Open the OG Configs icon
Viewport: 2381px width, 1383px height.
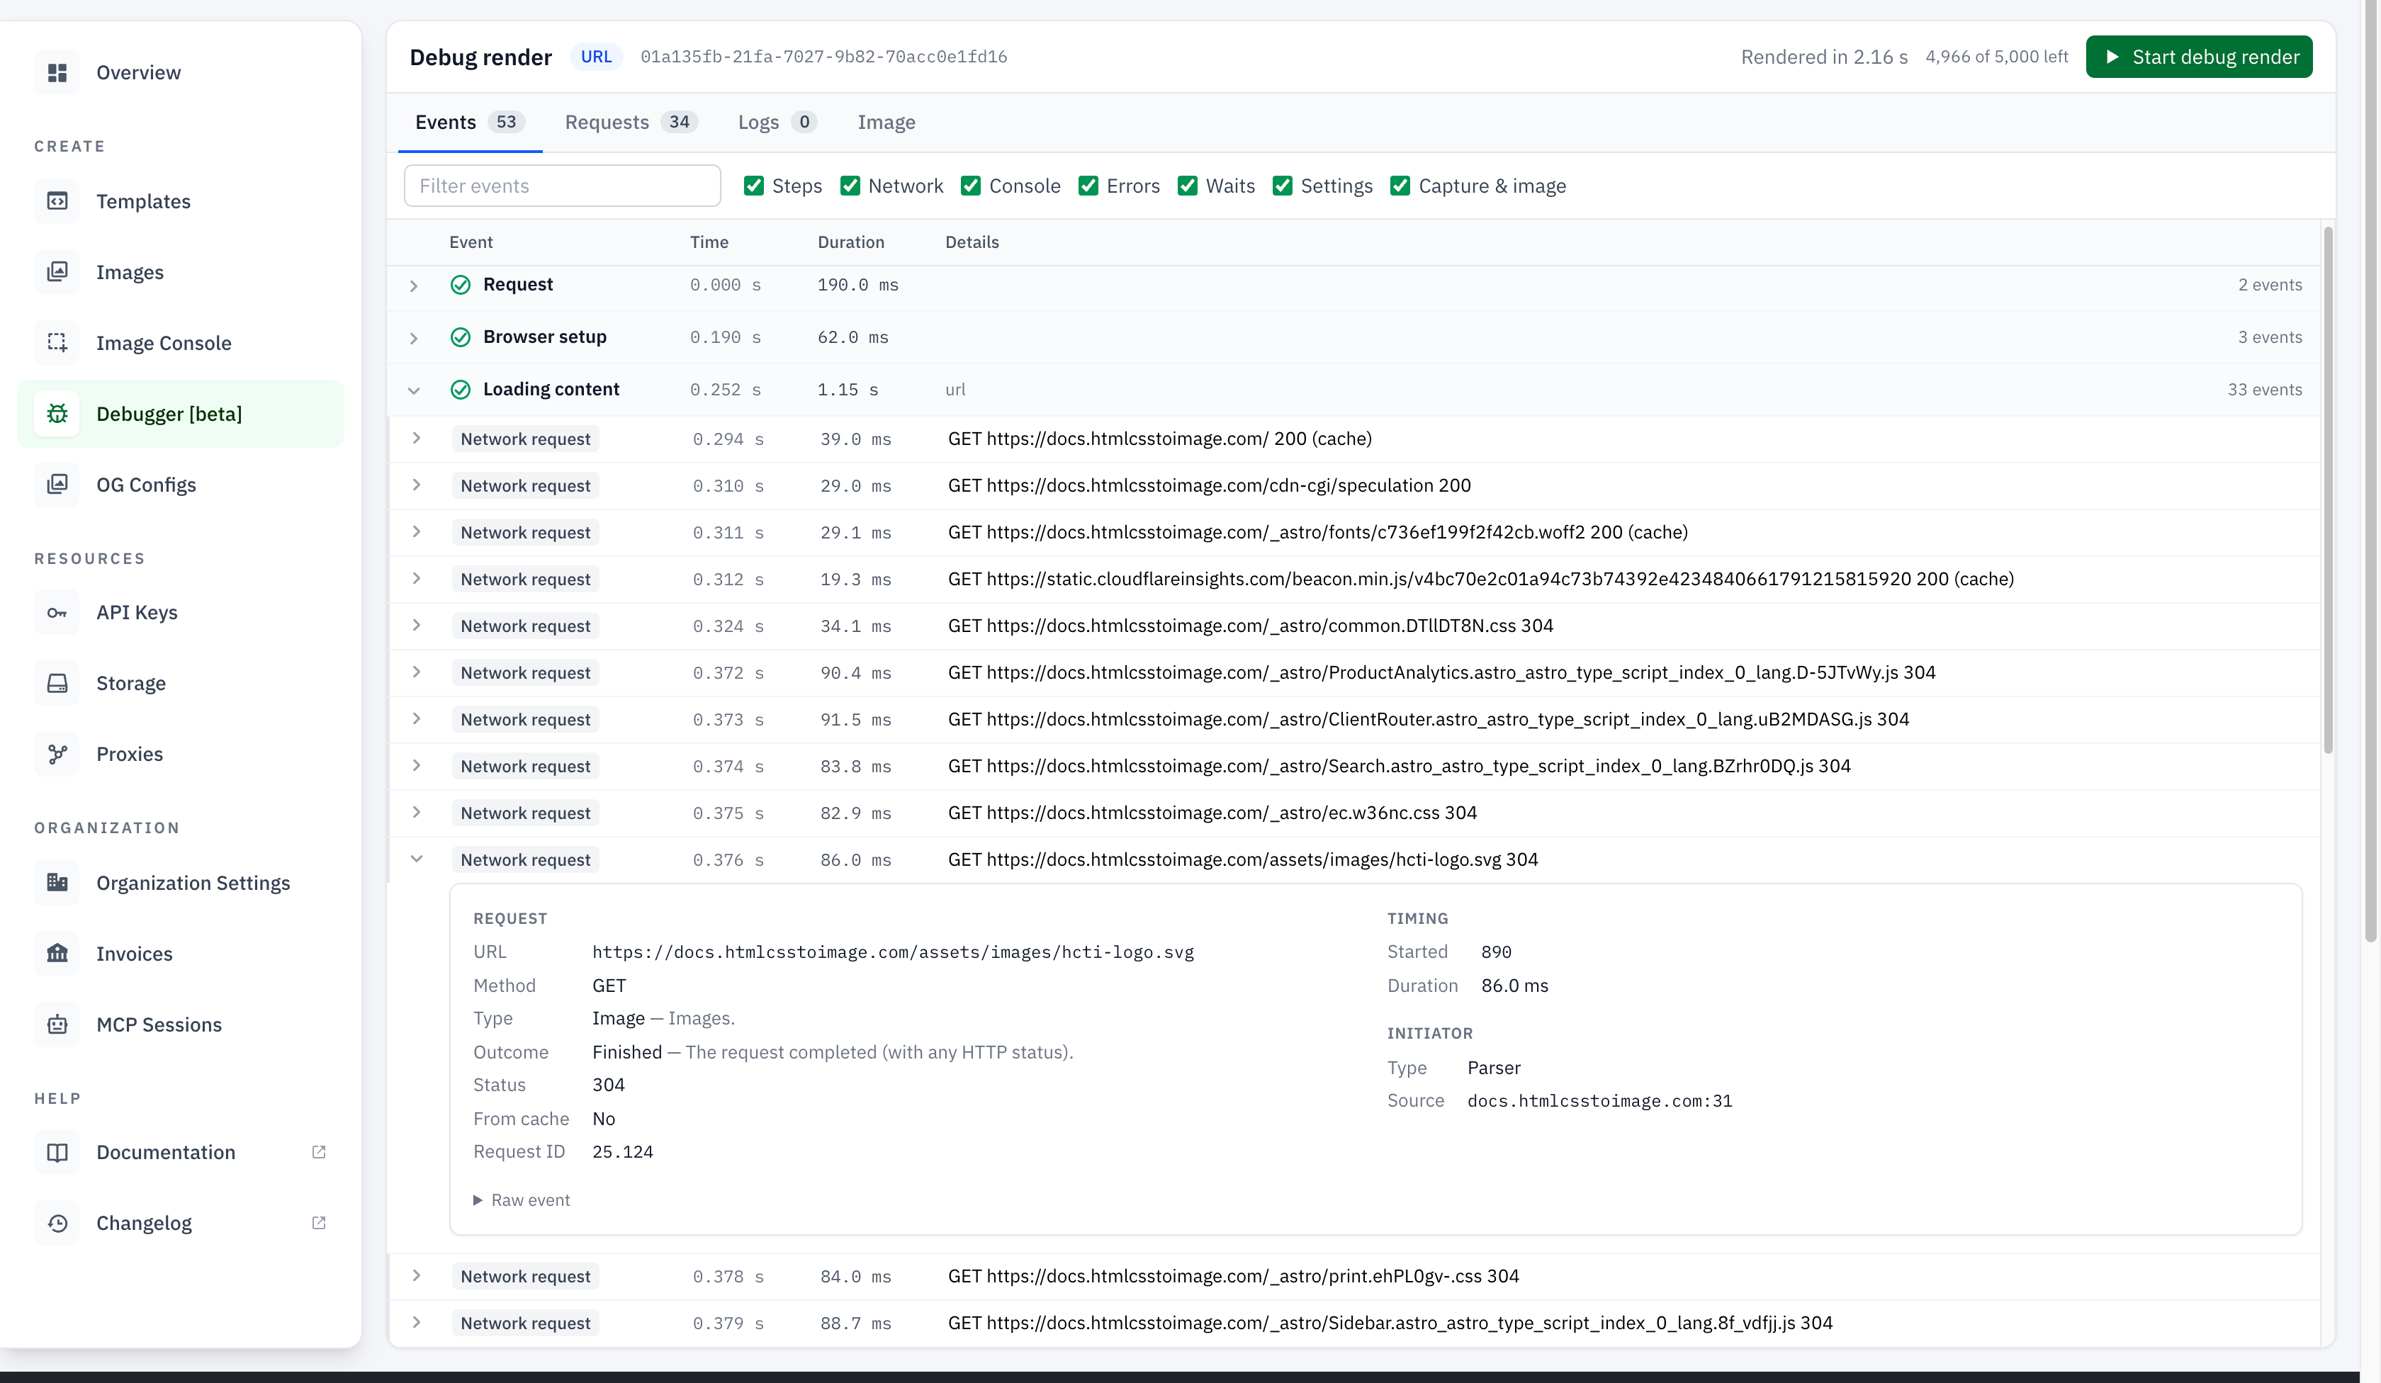coord(57,485)
